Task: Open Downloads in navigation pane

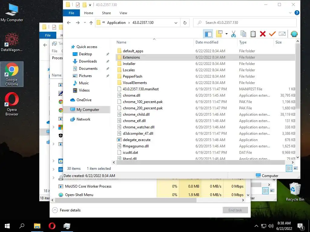Action: click(88, 61)
